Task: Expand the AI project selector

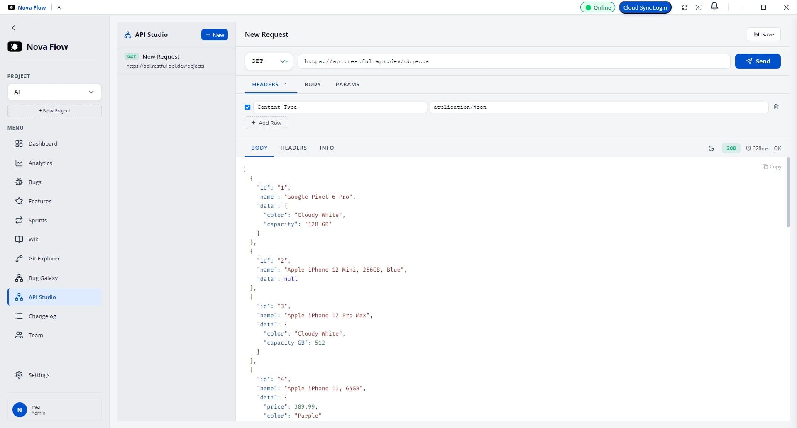Action: [x=54, y=92]
